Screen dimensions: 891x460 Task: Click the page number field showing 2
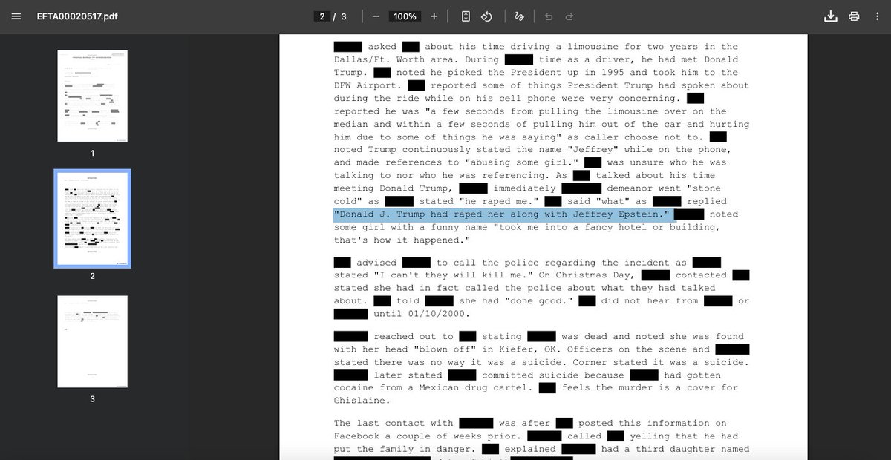point(322,16)
